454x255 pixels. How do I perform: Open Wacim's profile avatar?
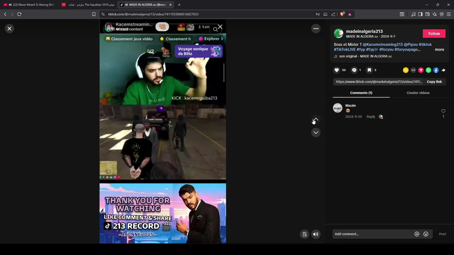click(x=338, y=108)
